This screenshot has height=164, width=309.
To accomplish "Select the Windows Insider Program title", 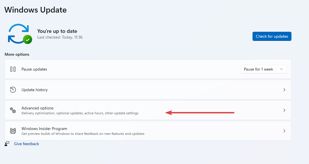I will click(44, 129).
